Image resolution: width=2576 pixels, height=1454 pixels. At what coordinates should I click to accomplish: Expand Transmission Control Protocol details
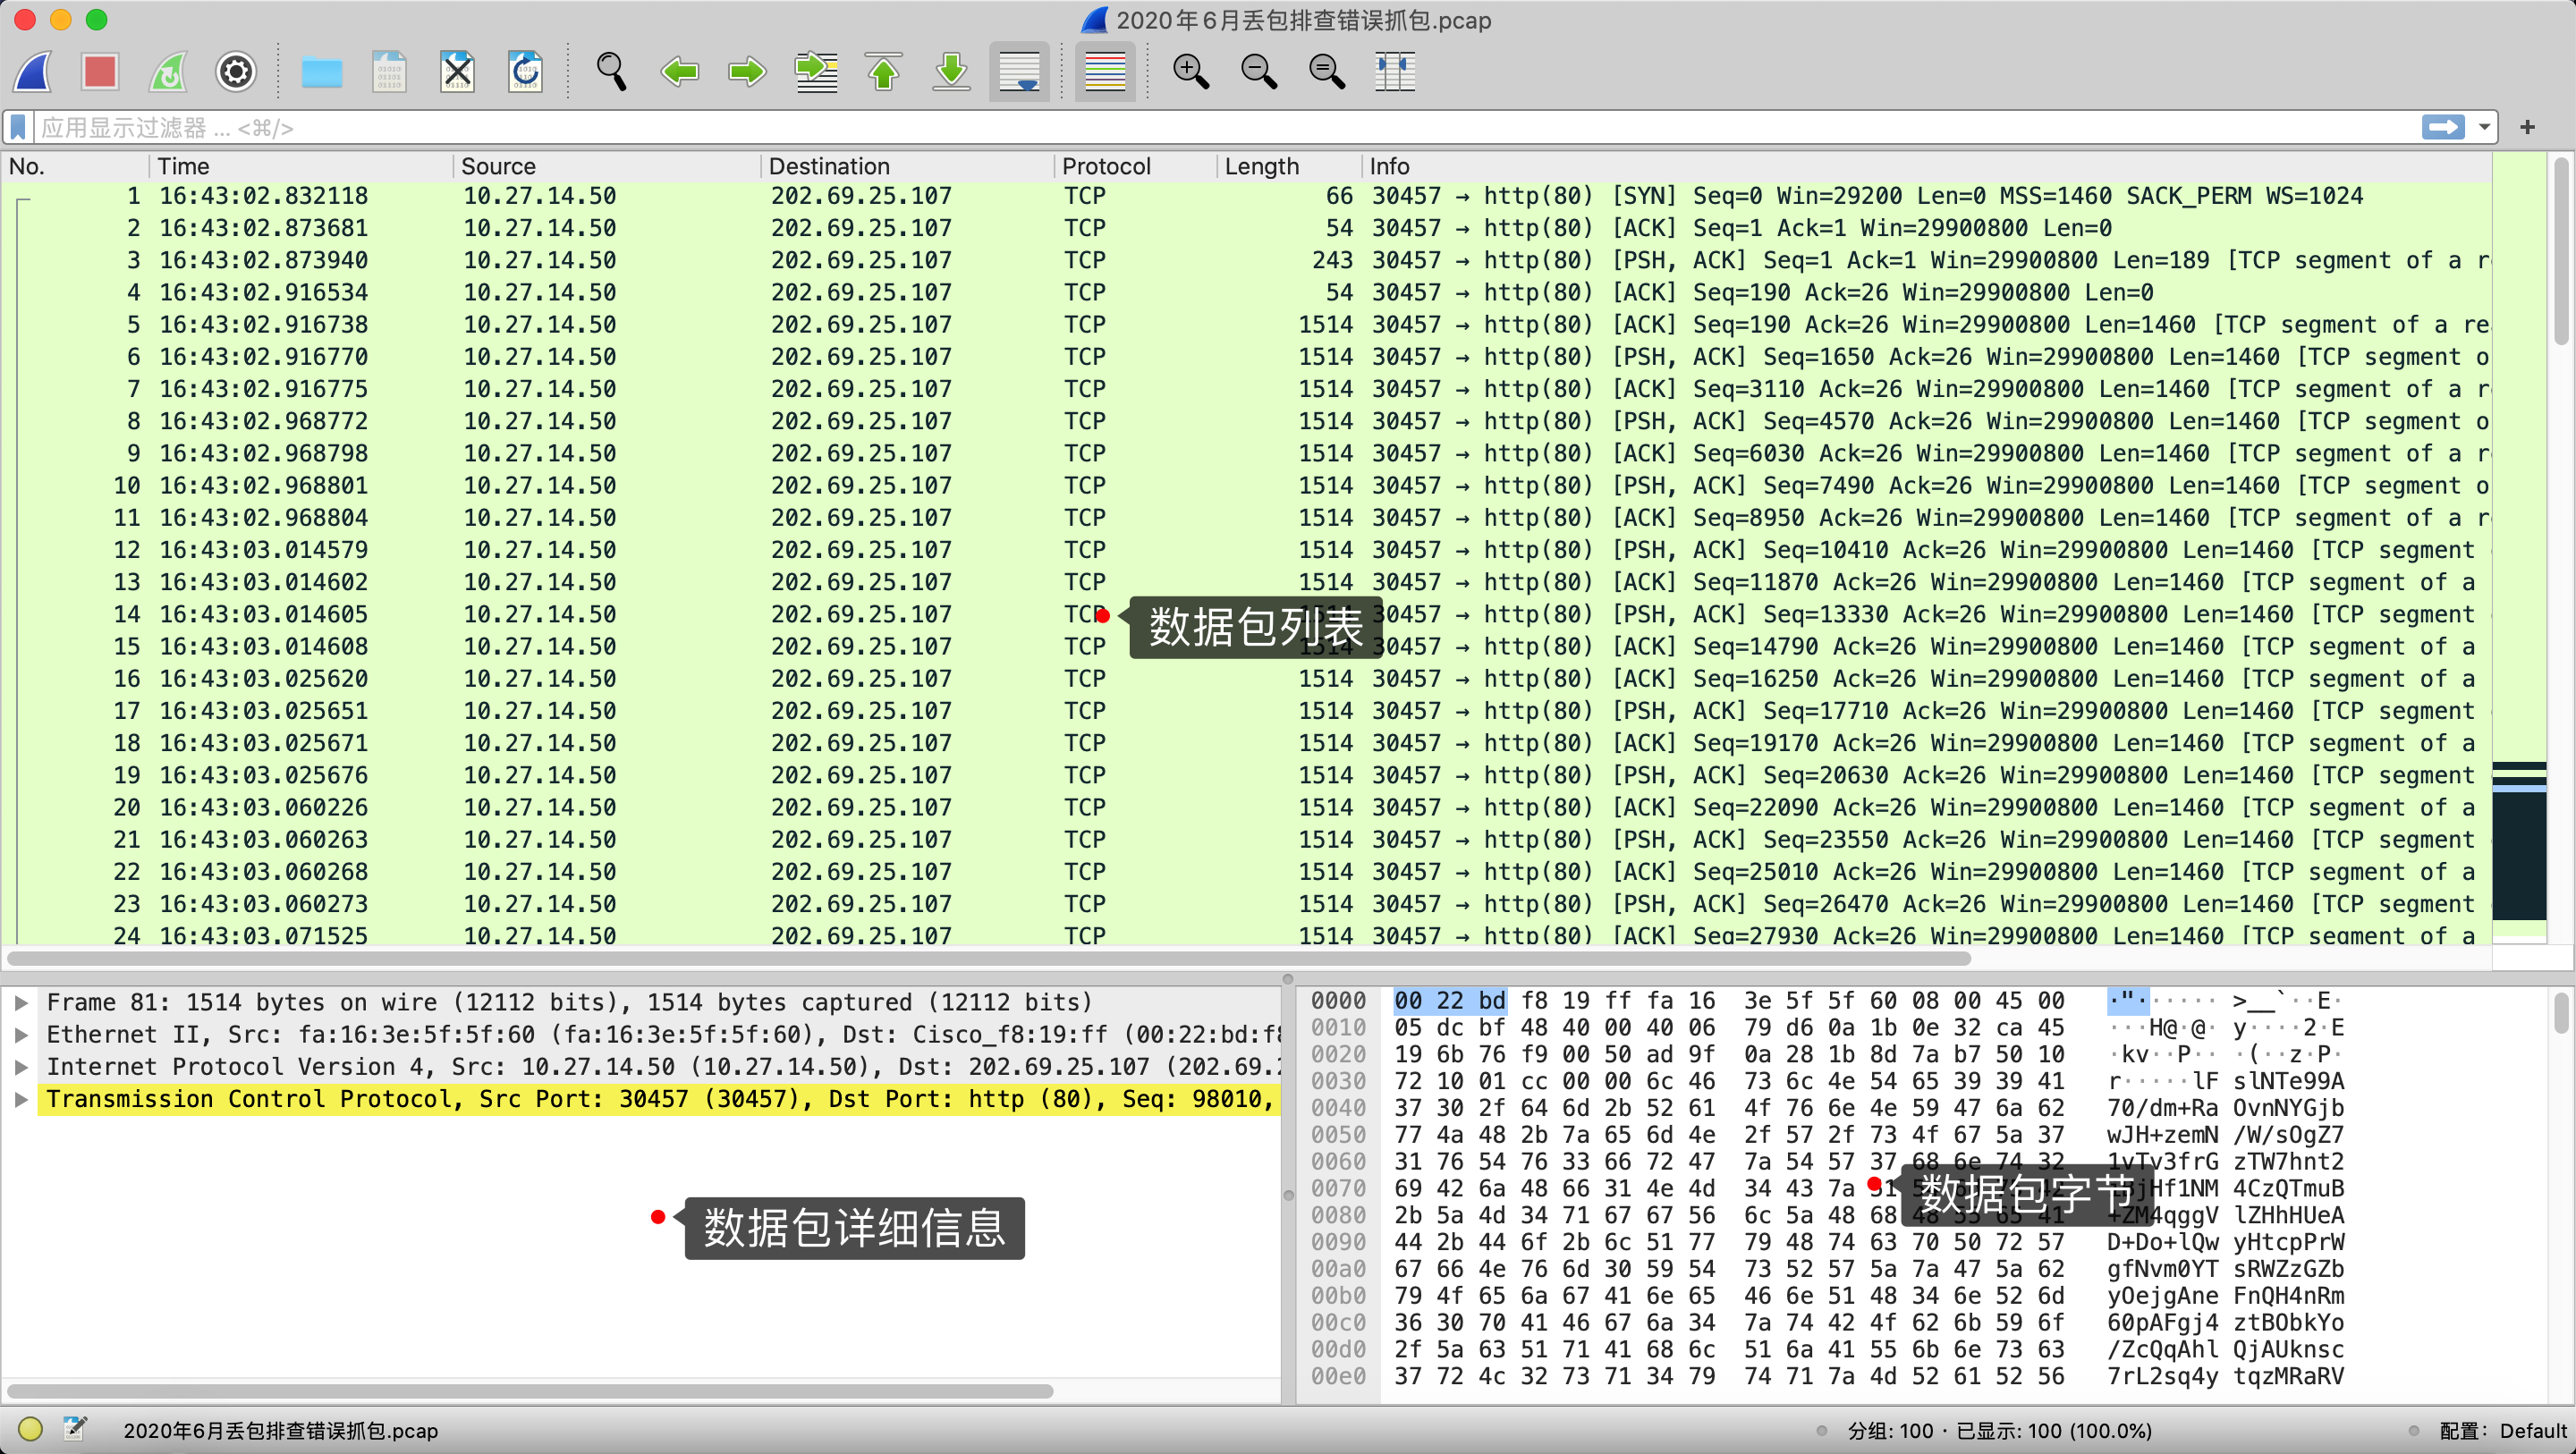coord(21,1099)
